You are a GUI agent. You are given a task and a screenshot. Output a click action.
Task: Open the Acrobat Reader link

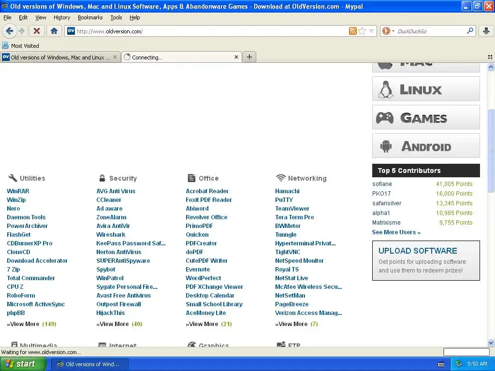(207, 191)
